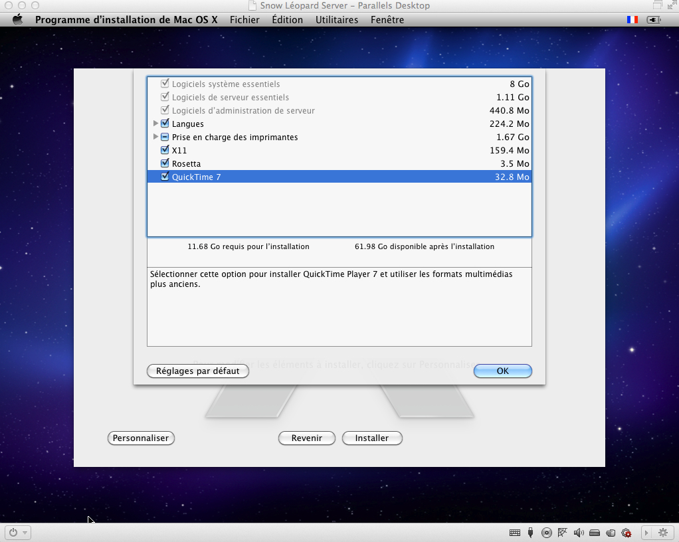Click the 1.67 Go size value
This screenshot has height=542, width=679.
pyautogui.click(x=513, y=137)
